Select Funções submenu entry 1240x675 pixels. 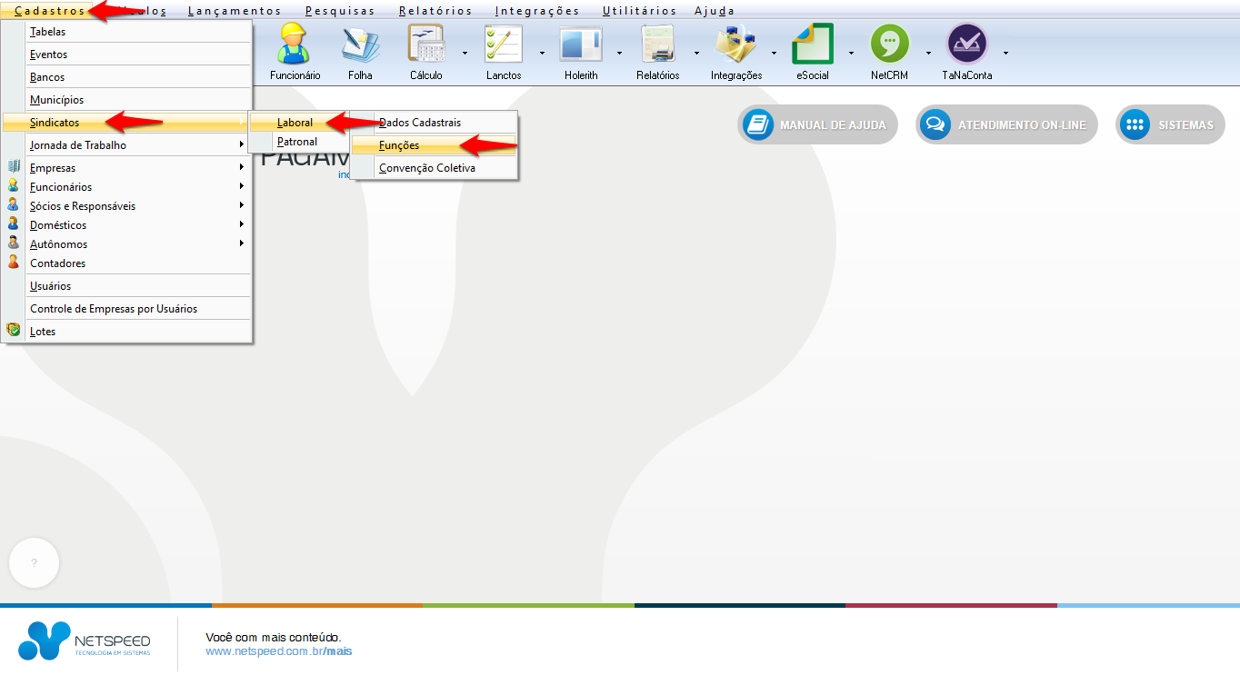point(435,145)
